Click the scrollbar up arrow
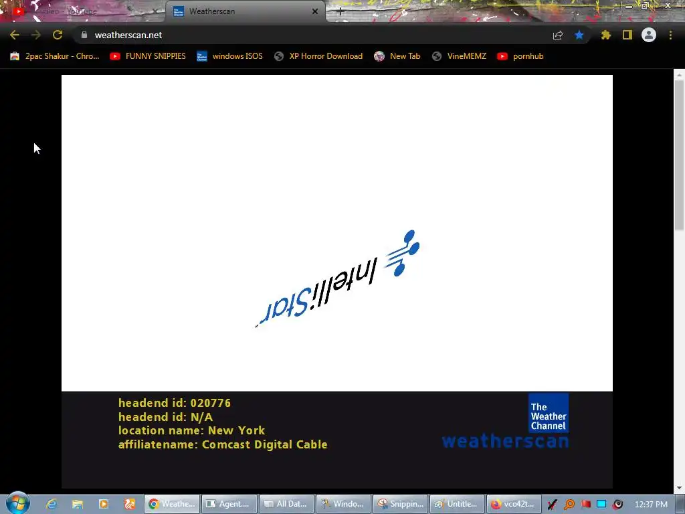The image size is (685, 514). 680,75
